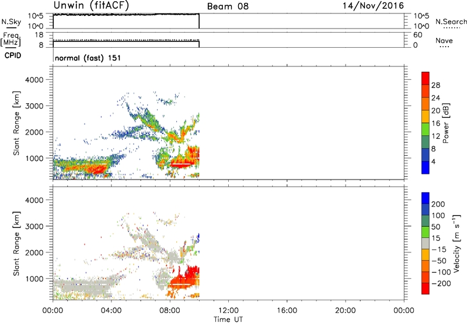Click the "18" frequency axis value
Image resolution: width=467 pixels, height=323 pixels.
click(x=39, y=35)
